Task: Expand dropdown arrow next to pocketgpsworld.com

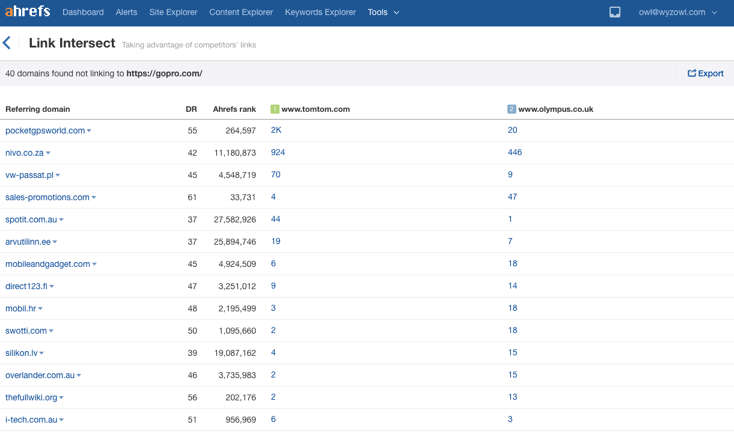Action: (x=89, y=130)
